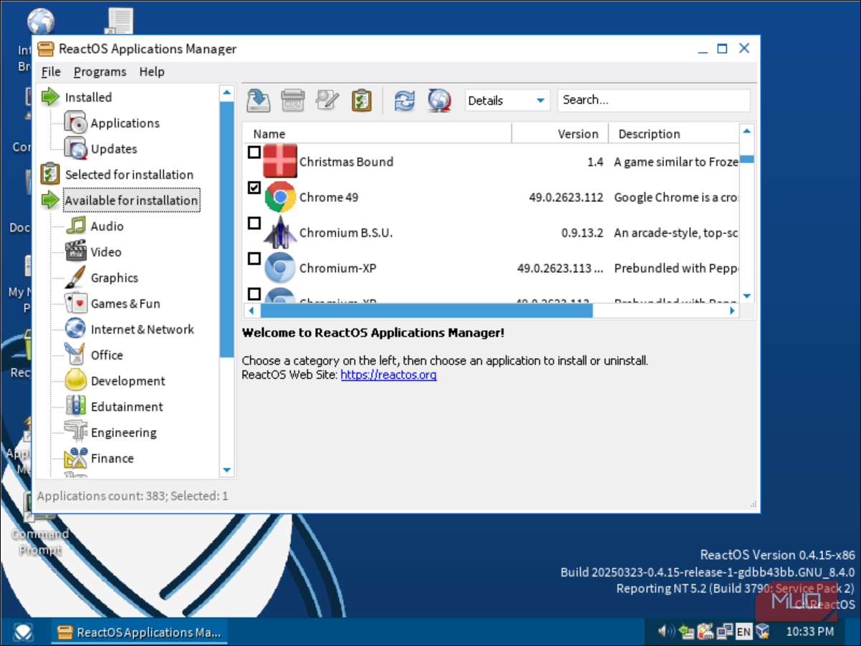
Task: Tick the Chromium B.S.U. checkbox
Action: [x=254, y=223]
